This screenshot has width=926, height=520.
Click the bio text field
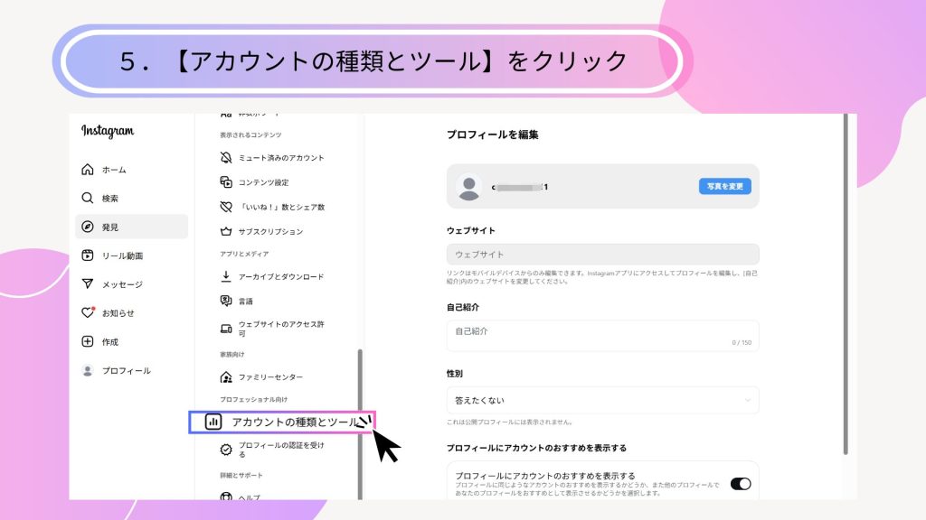tap(602, 335)
